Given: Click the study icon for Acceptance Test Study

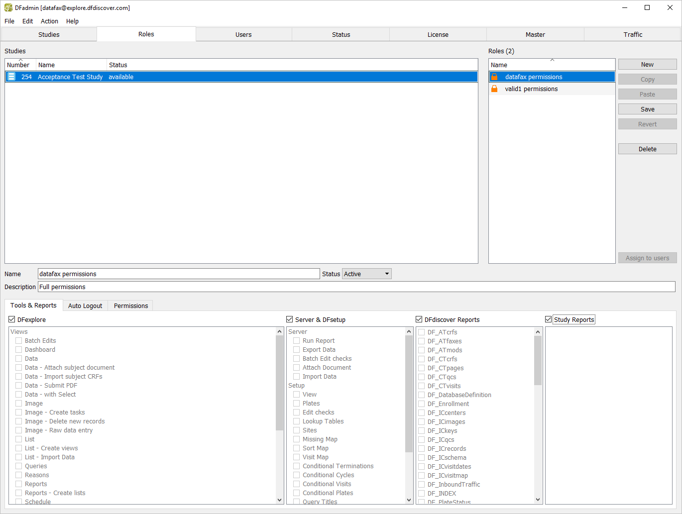Looking at the screenshot, I should pyautogui.click(x=11, y=77).
